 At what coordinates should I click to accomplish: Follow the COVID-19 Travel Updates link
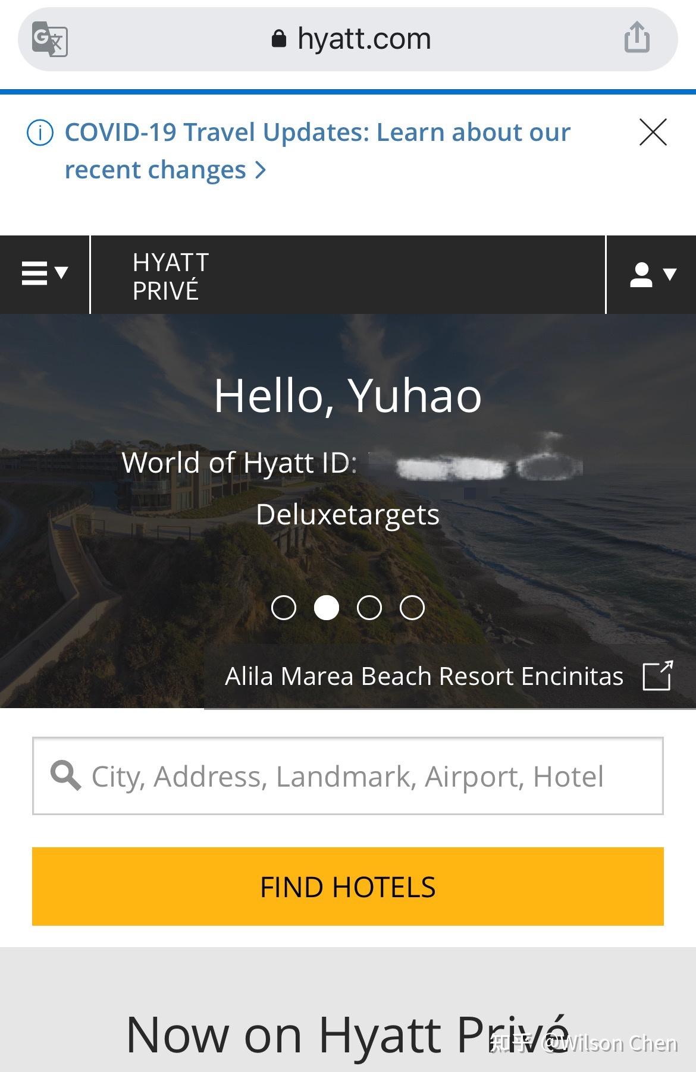coord(315,149)
